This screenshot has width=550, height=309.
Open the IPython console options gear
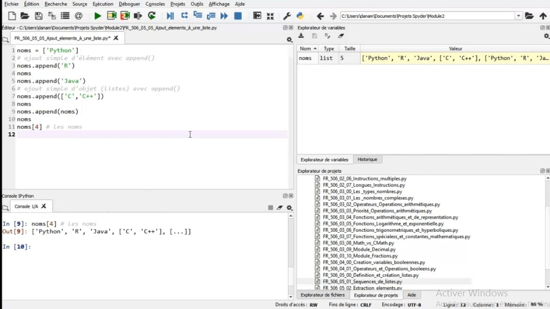pyautogui.click(x=290, y=207)
